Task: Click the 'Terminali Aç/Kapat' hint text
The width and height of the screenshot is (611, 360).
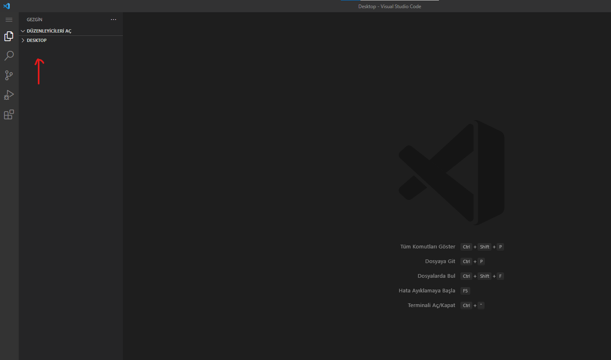Action: (432, 305)
